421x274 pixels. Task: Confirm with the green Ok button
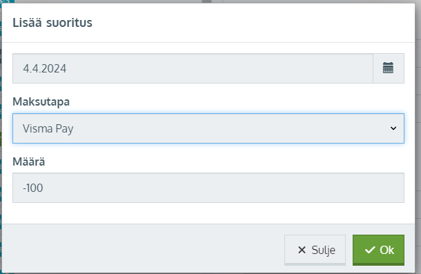[379, 250]
